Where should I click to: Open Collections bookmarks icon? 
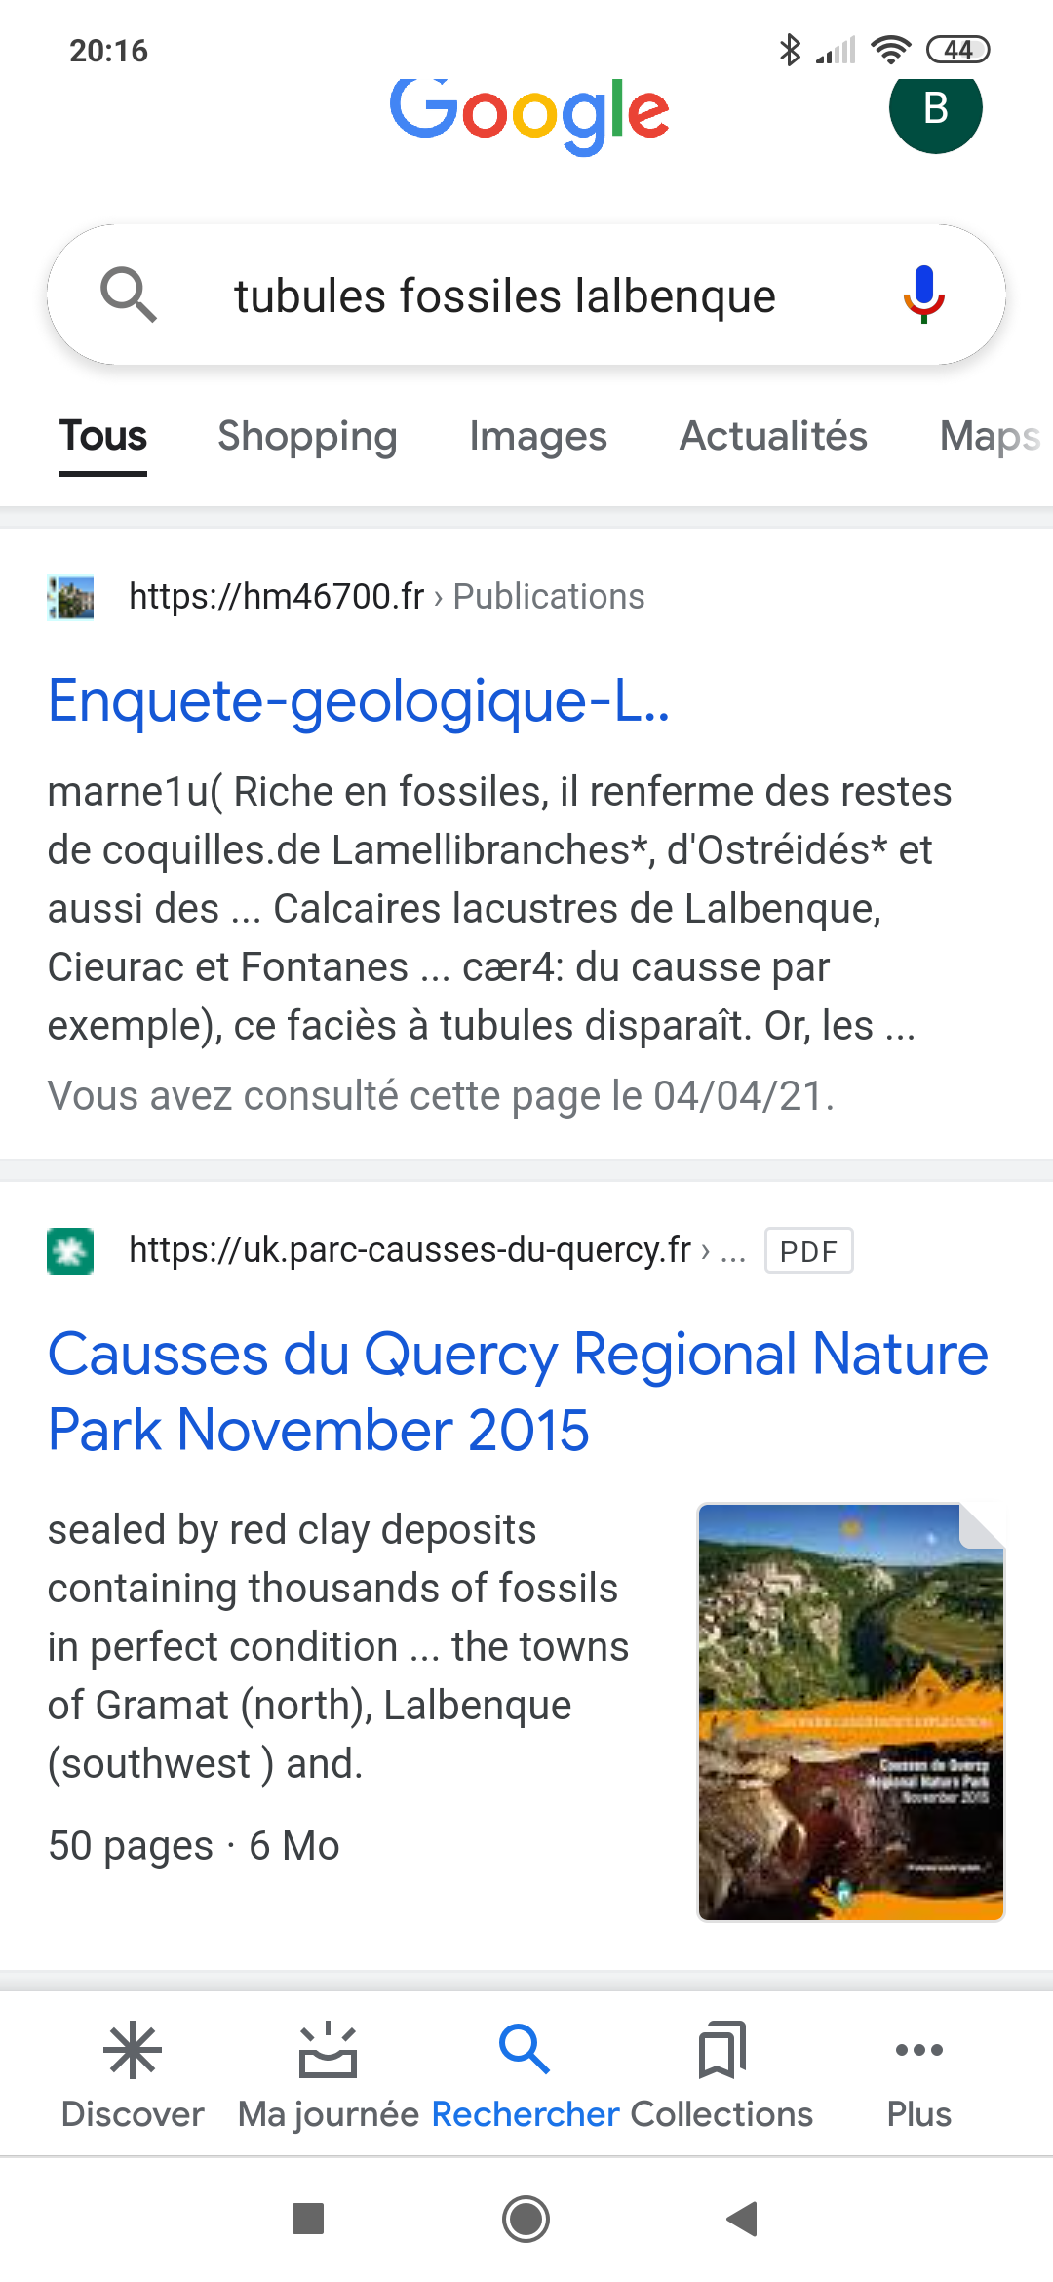(721, 2050)
